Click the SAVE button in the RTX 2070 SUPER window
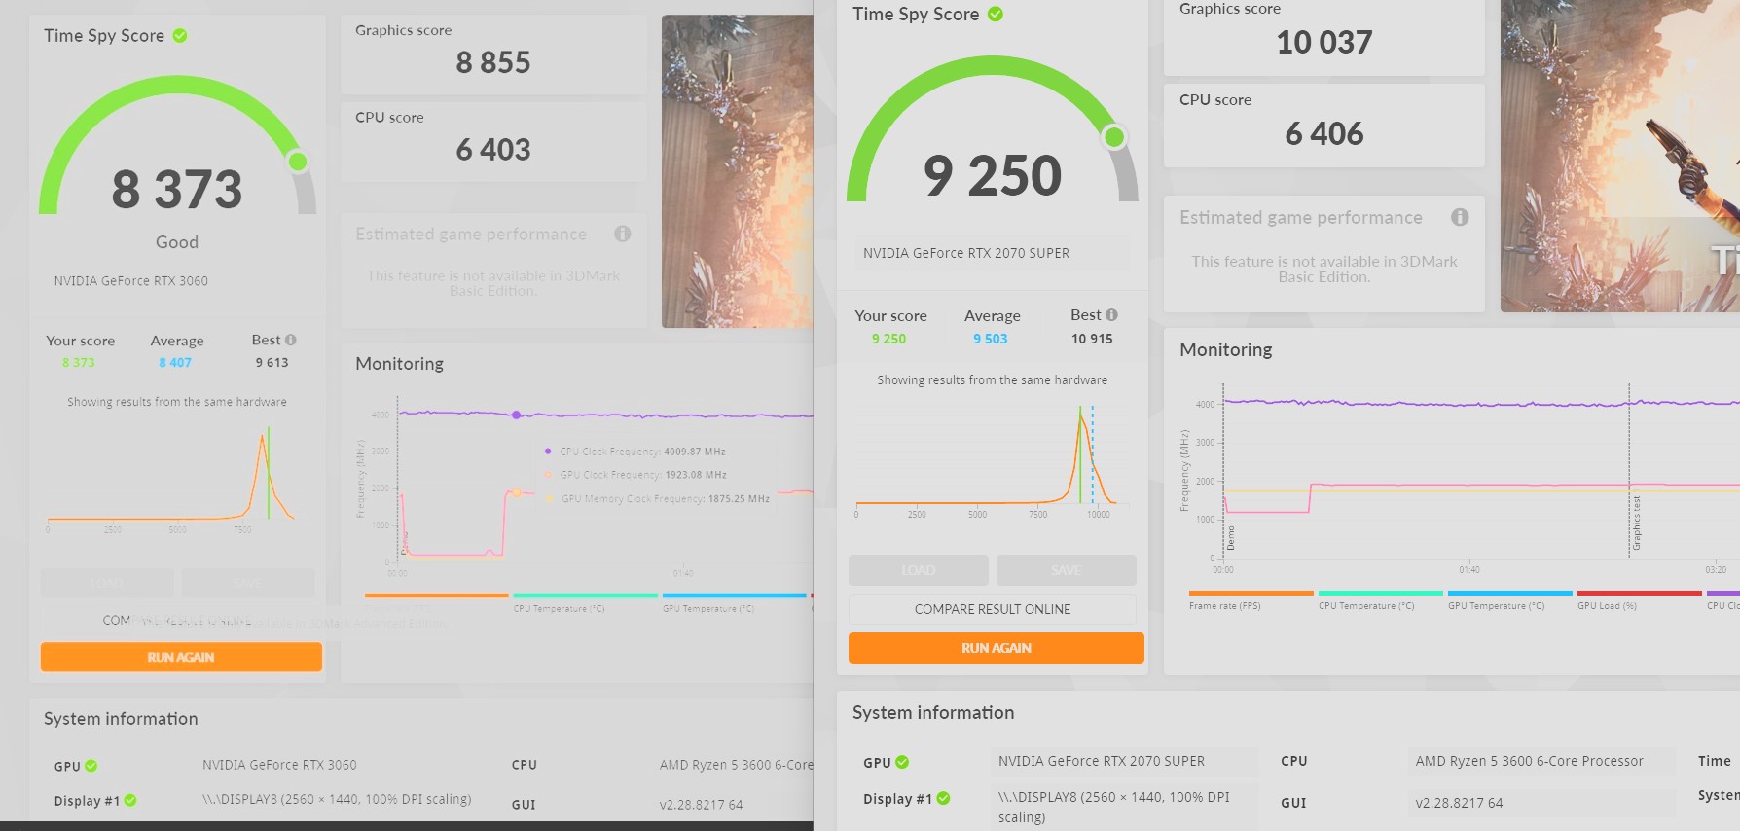Viewport: 1740px width, 831px height. click(1067, 570)
